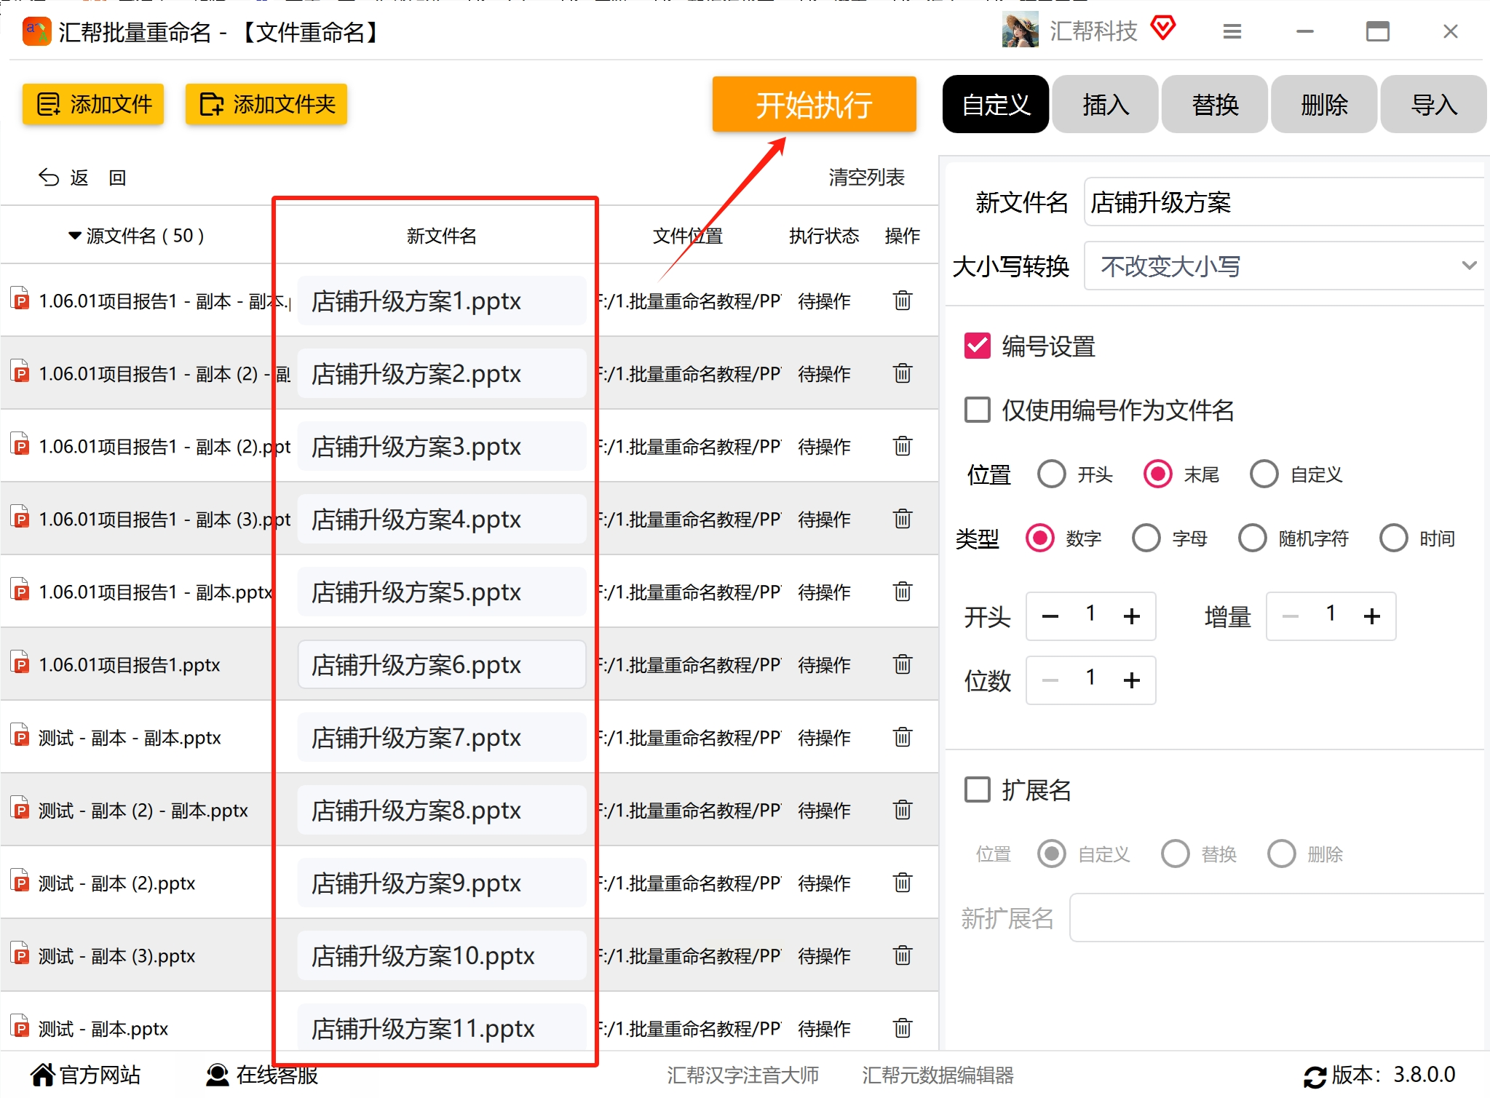The width and height of the screenshot is (1490, 1098).
Task: Click the 返回 back arrow icon
Action: (49, 178)
